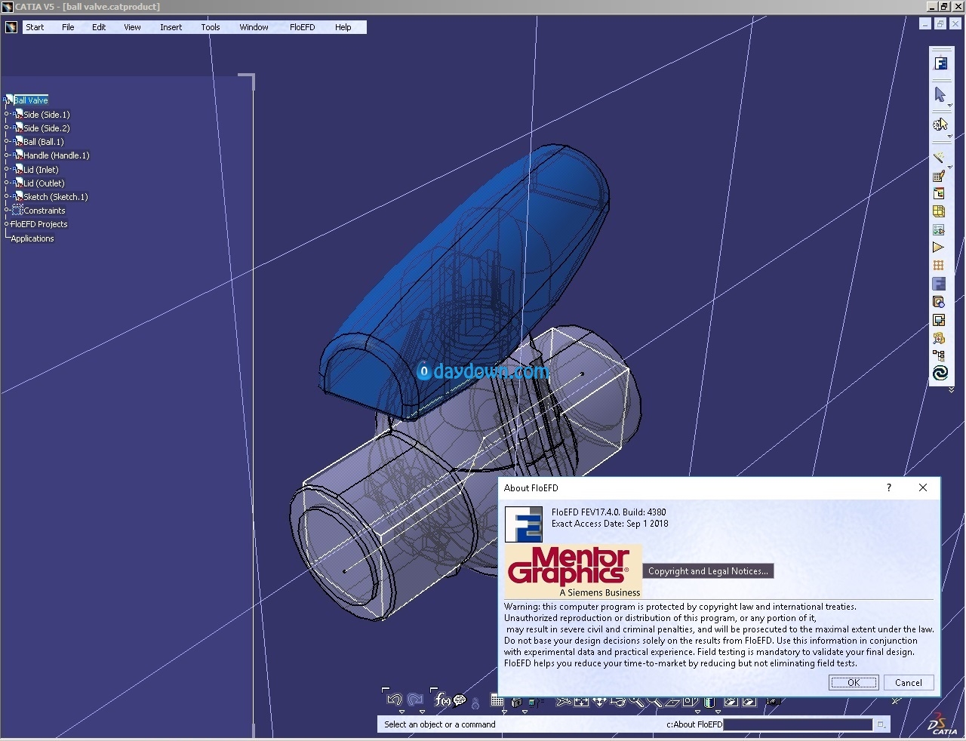Viewport: 966px width, 741px height.
Task: Click the orange mesh grid icon
Action: [939, 266]
